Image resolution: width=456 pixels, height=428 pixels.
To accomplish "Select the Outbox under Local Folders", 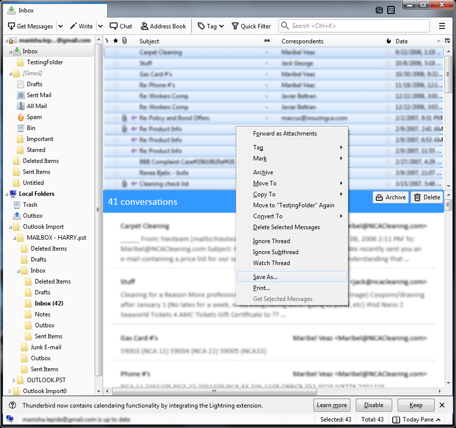I will pos(32,216).
